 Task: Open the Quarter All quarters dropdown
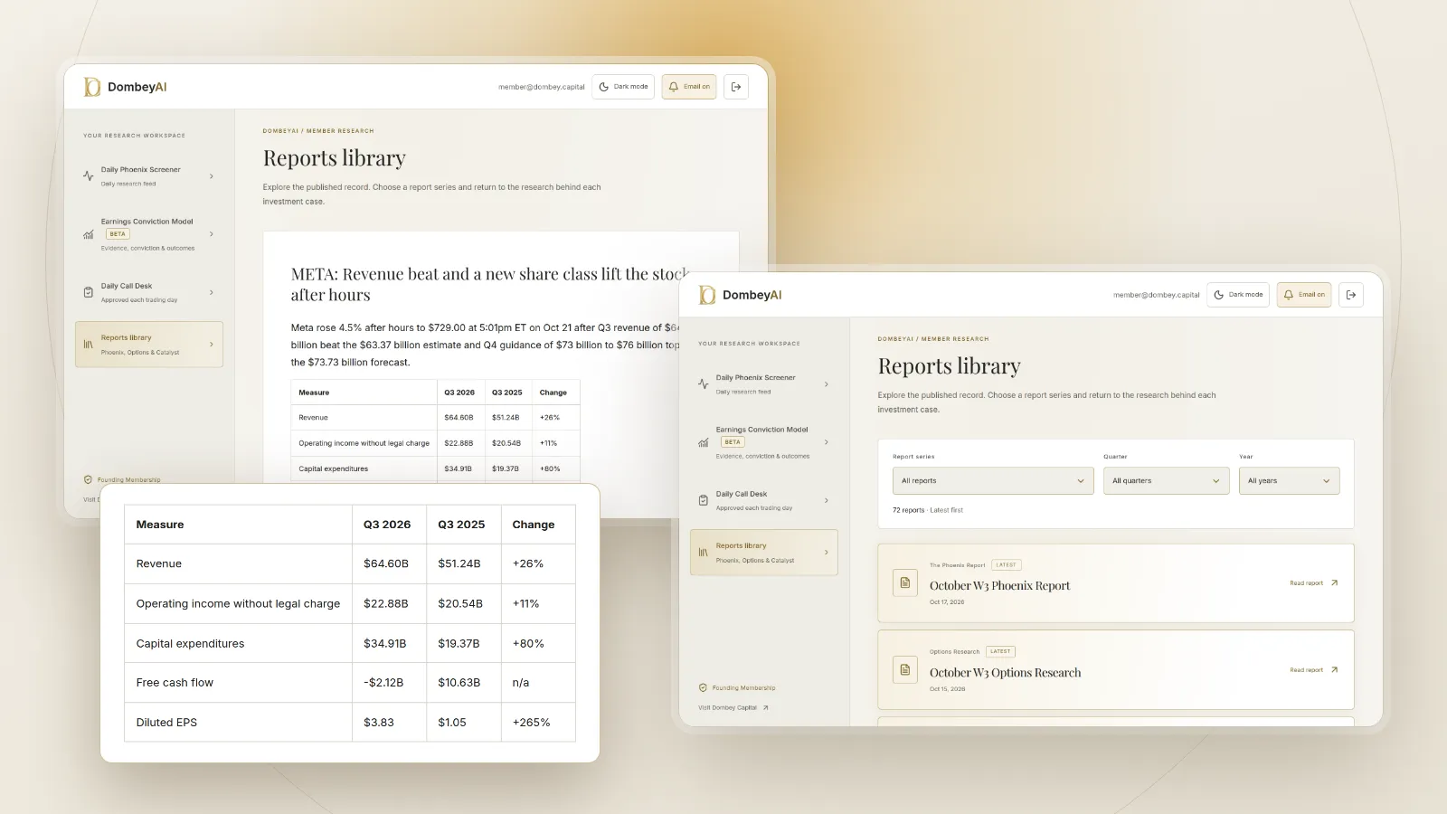(1166, 481)
